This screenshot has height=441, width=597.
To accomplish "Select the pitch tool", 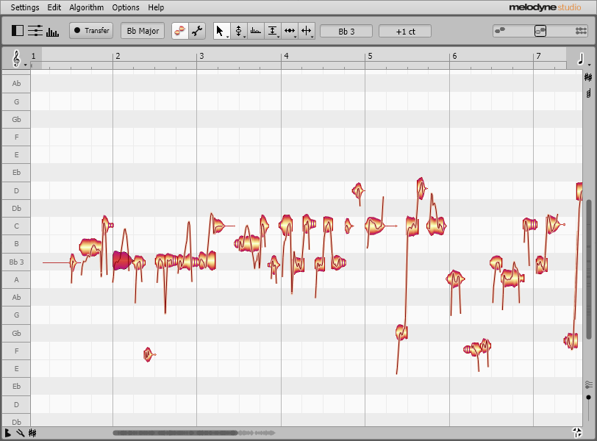I will 238,31.
